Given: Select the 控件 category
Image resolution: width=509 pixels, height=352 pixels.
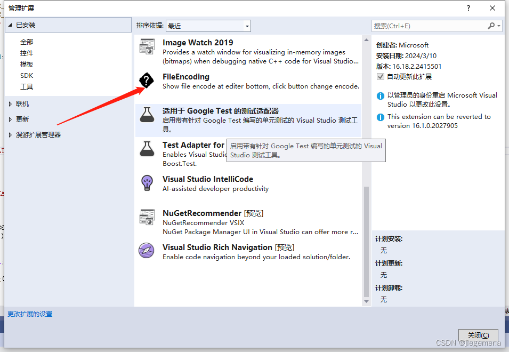Looking at the screenshot, I should click(x=27, y=53).
